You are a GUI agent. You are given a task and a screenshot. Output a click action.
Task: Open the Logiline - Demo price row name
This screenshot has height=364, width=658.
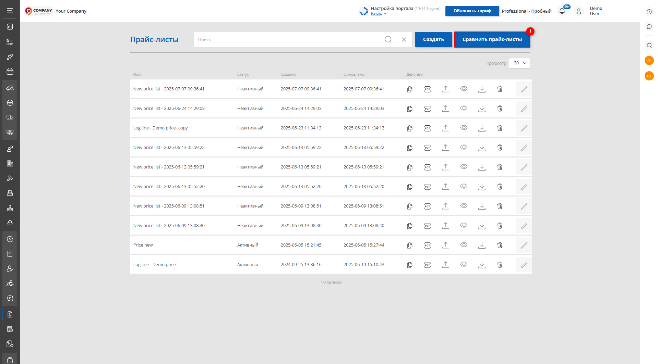(154, 264)
